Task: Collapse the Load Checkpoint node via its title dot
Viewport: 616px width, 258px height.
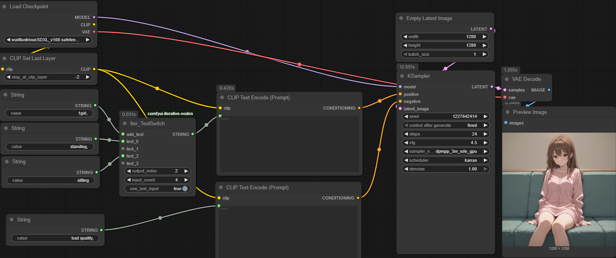Action: coord(4,7)
